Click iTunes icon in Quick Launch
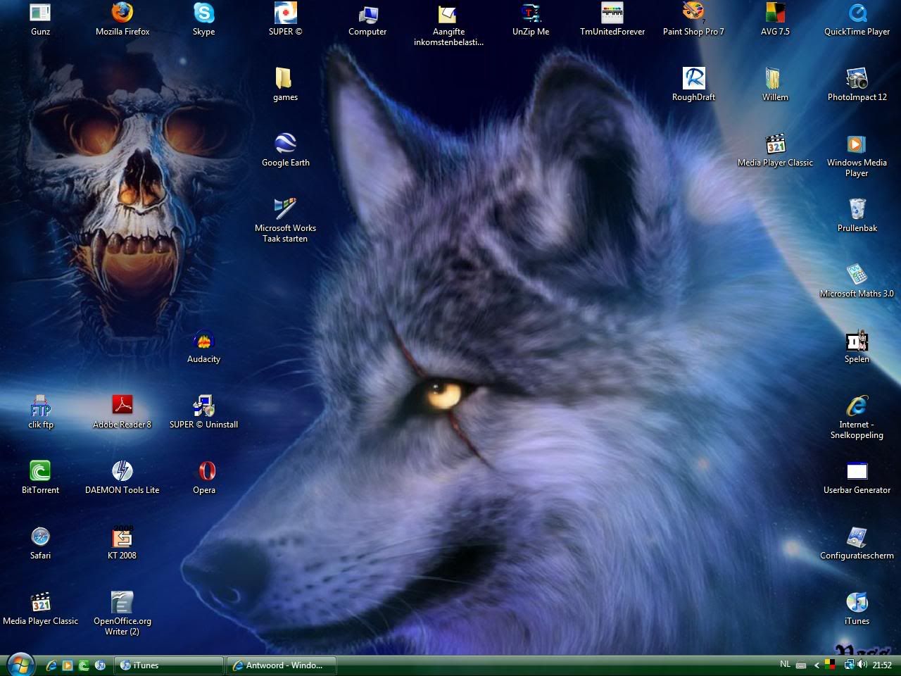Image resolution: width=901 pixels, height=676 pixels. click(x=100, y=665)
